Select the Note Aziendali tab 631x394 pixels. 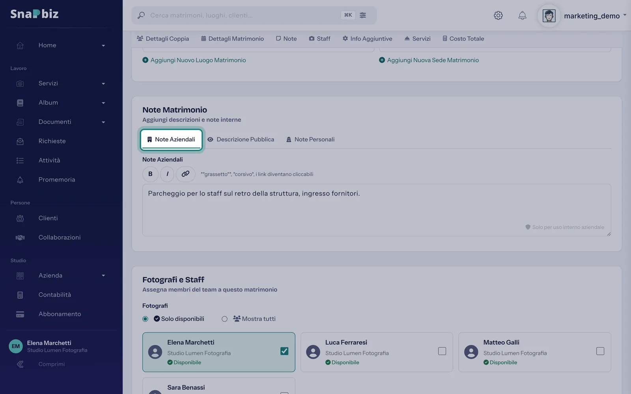171,139
